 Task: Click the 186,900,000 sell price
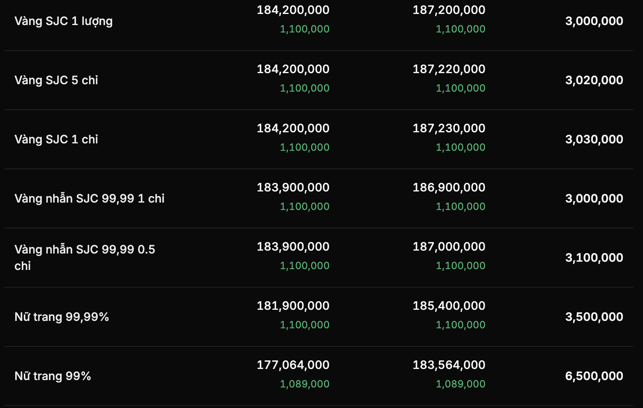coord(449,187)
